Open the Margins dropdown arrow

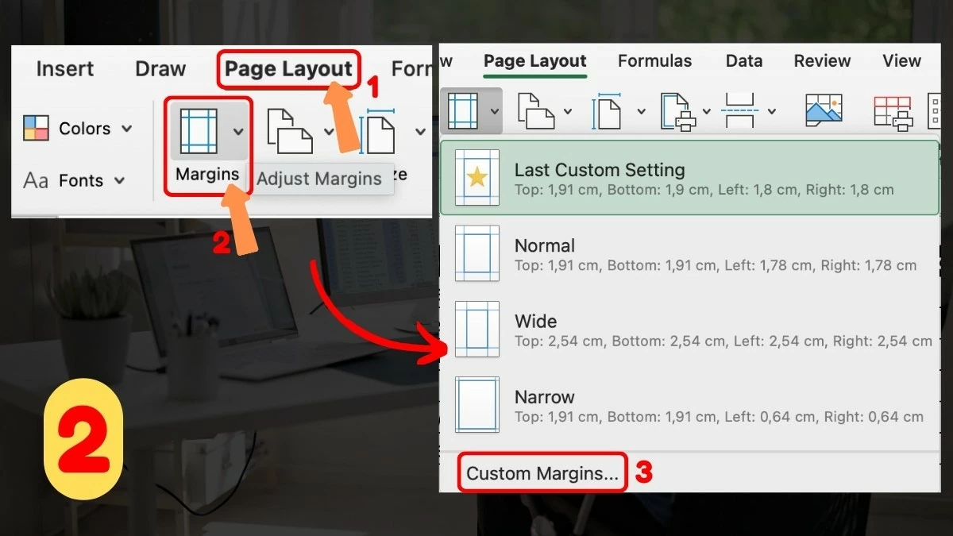494,110
